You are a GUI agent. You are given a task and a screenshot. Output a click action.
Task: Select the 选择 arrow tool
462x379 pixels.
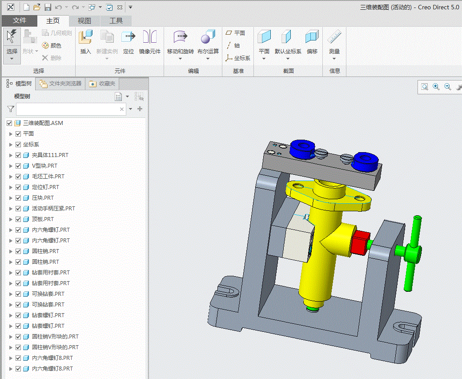(x=12, y=36)
